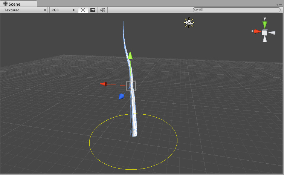
Task: Grab the red X move handle arrow
Action: click(x=104, y=84)
